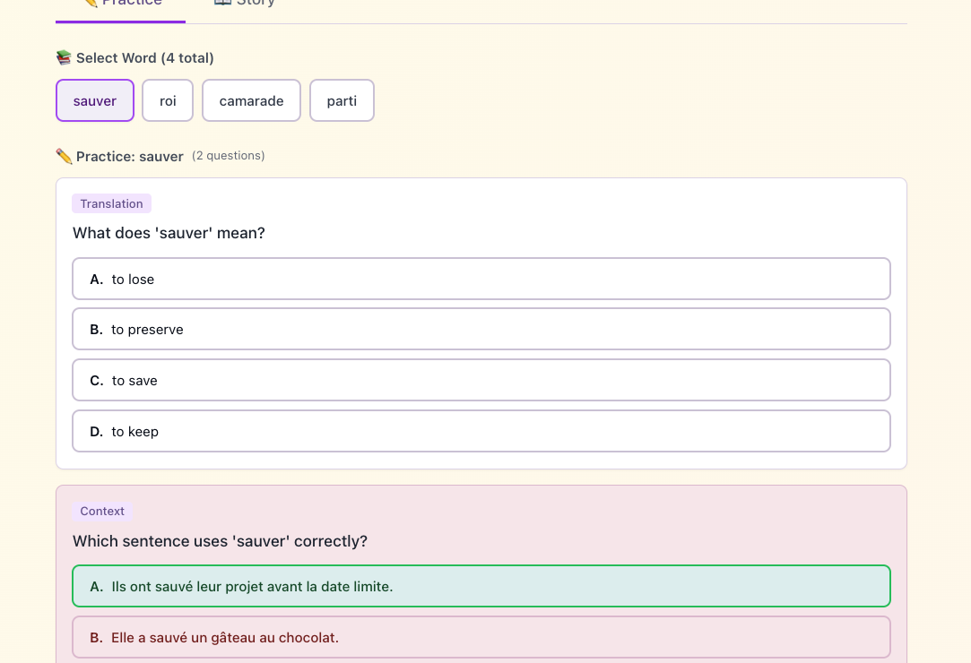Screen dimensions: 971x663
Task: Click the Translation question type badge
Action: tap(111, 203)
